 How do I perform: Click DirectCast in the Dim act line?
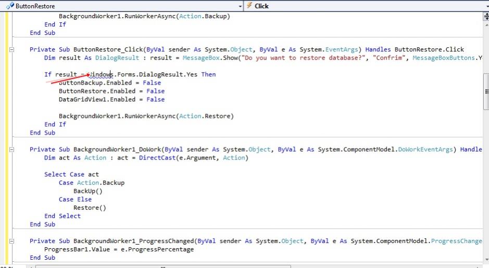(x=157, y=158)
